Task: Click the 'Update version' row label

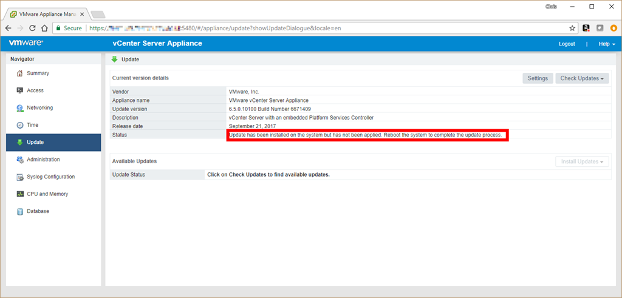Action: pyautogui.click(x=130, y=109)
